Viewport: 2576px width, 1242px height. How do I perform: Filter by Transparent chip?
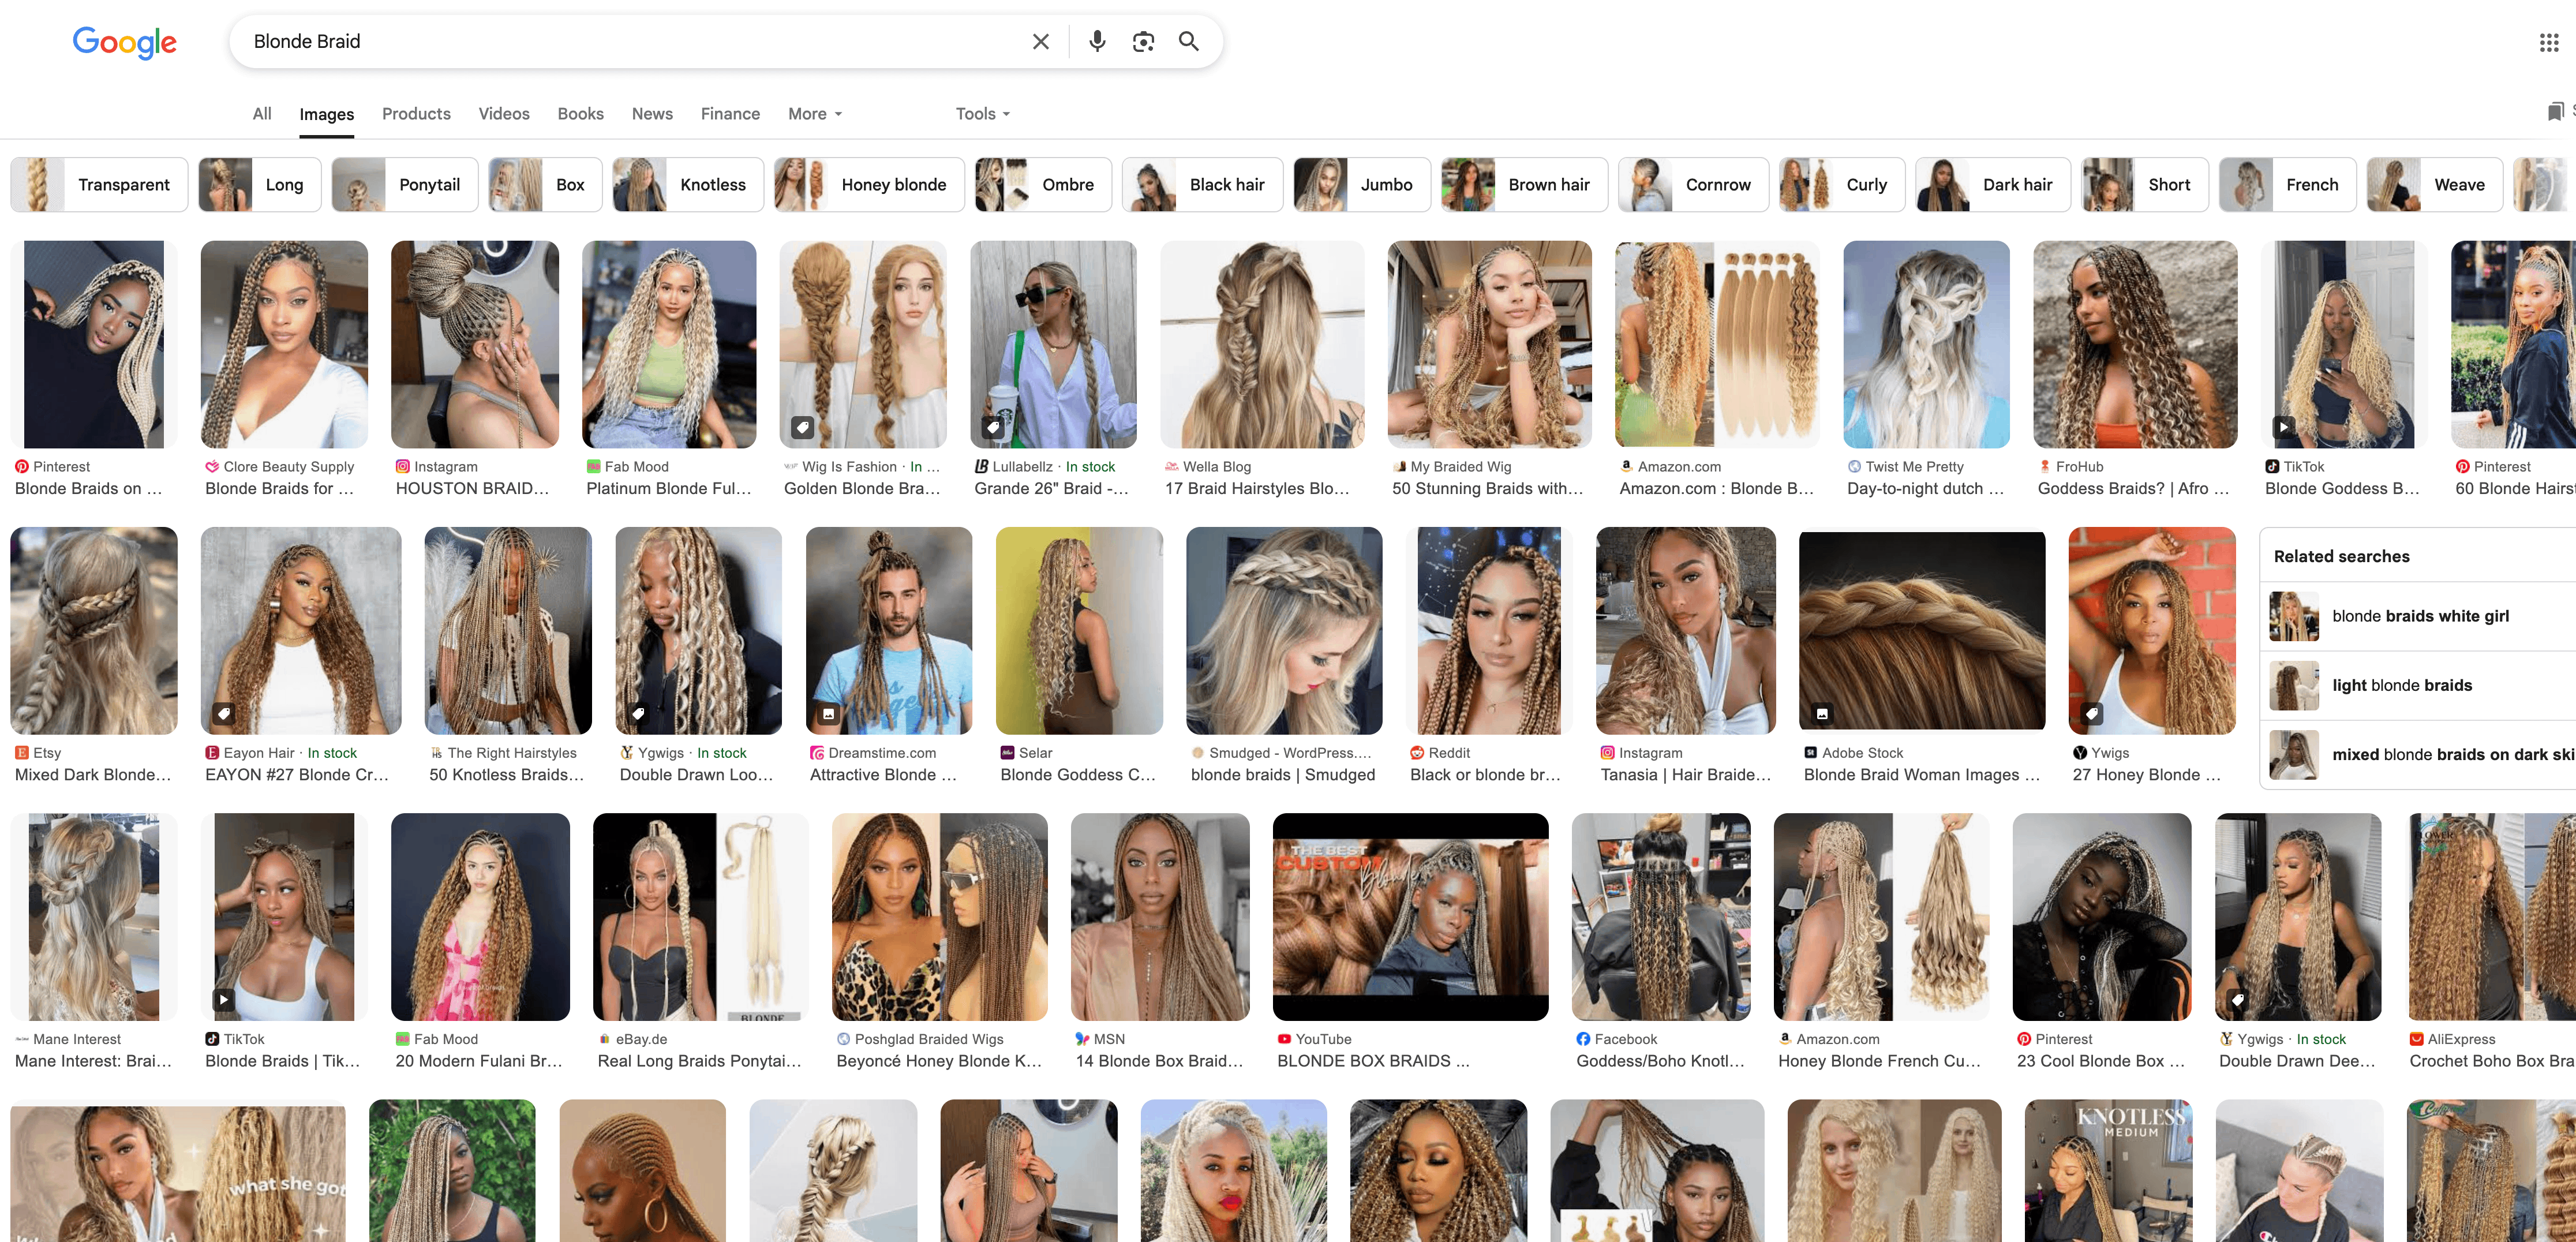click(x=99, y=185)
